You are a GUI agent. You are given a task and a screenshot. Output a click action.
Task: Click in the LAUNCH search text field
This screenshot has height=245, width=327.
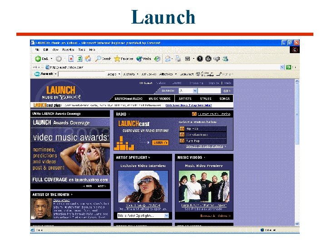tap(209, 91)
